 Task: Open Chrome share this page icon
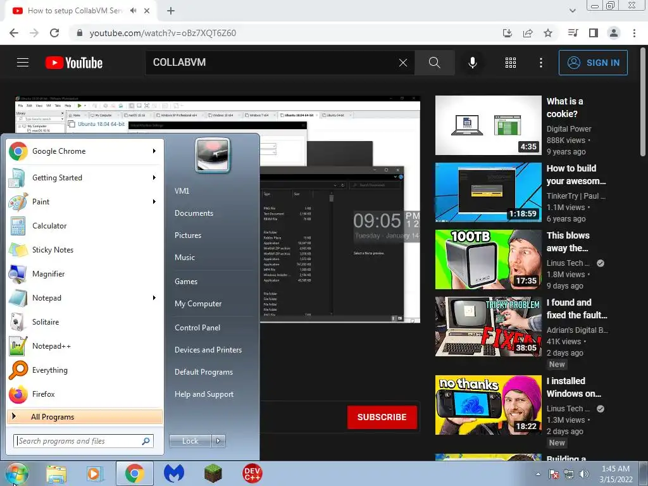tap(528, 33)
